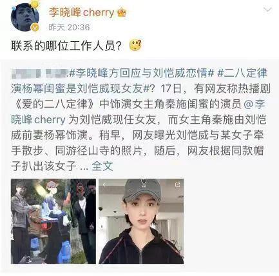Expand the full repost via 全文
Screen dimensions: 279x276
coord(102,166)
